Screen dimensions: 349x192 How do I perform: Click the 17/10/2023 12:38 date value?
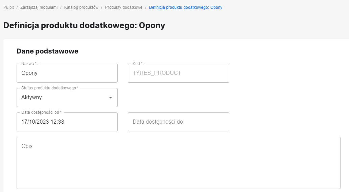click(43, 122)
